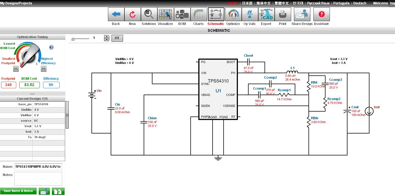Click the FIT zoom button
The width and height of the screenshot is (395, 196).
pos(117,38)
